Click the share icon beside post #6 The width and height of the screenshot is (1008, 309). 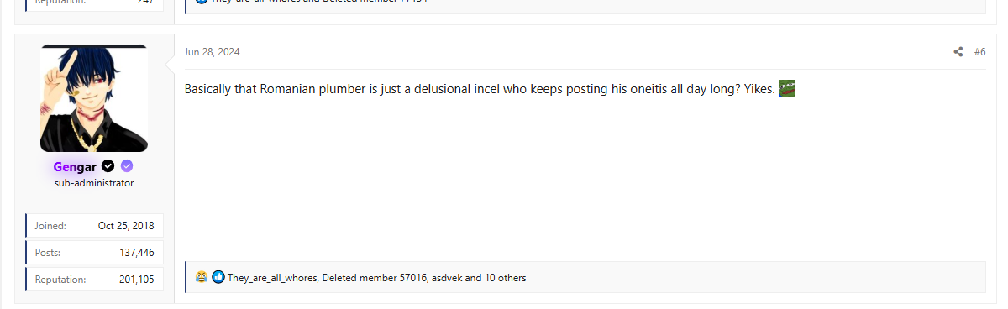(958, 52)
